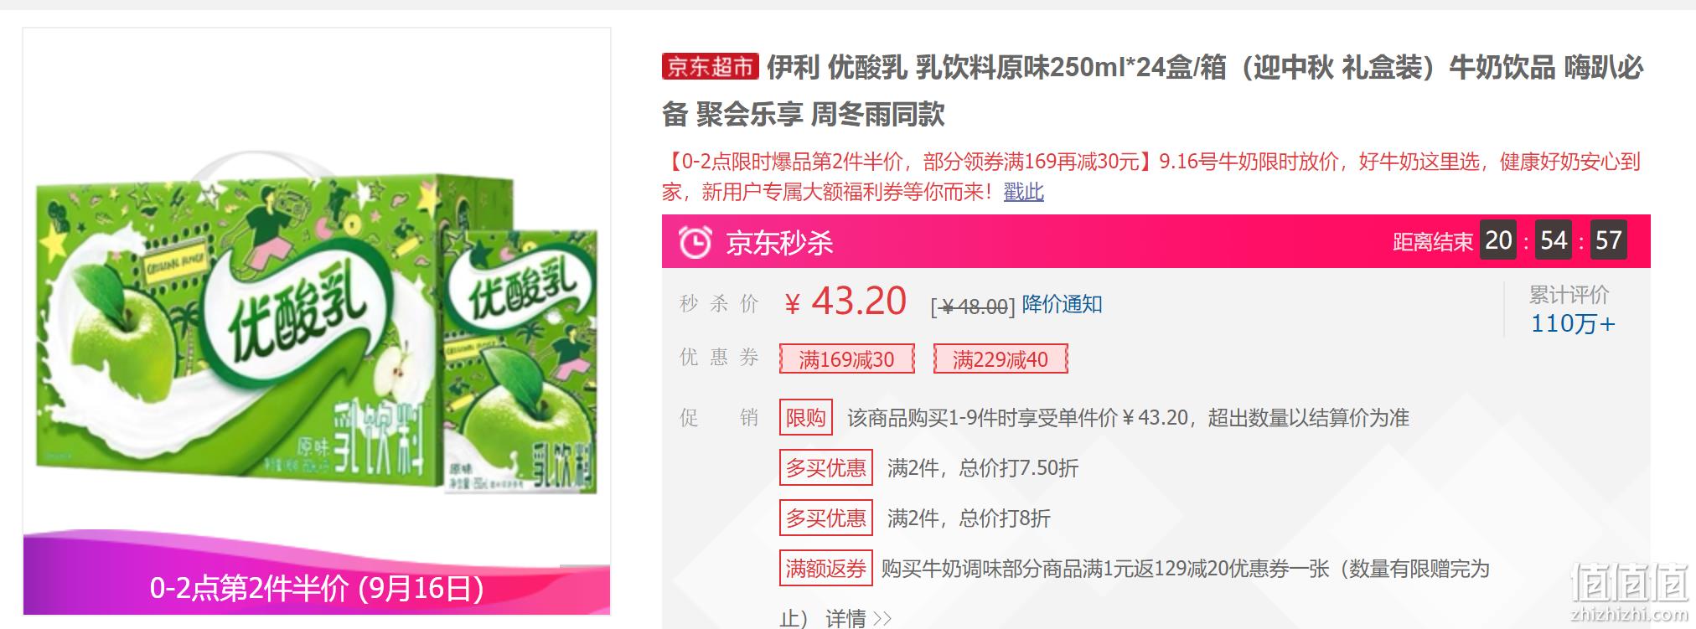Click the second 多买优惠 tag (8折)

[x=826, y=518]
